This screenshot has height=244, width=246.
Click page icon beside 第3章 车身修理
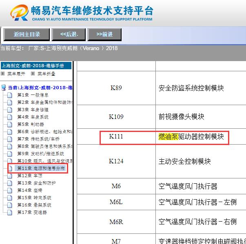tap(9, 110)
